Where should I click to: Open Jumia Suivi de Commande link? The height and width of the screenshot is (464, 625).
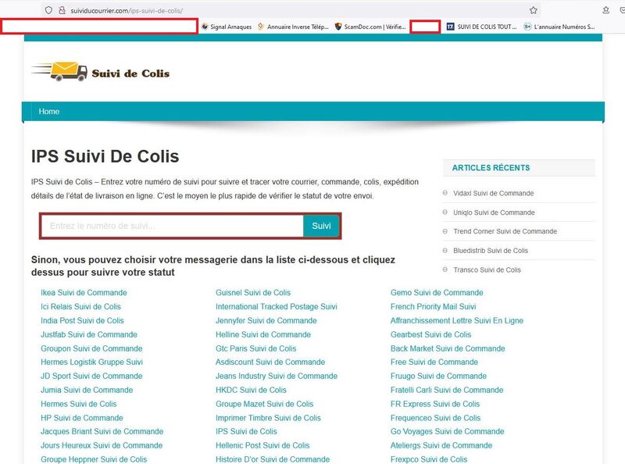tap(87, 390)
